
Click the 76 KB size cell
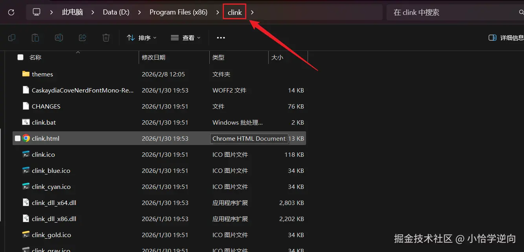coord(296,106)
